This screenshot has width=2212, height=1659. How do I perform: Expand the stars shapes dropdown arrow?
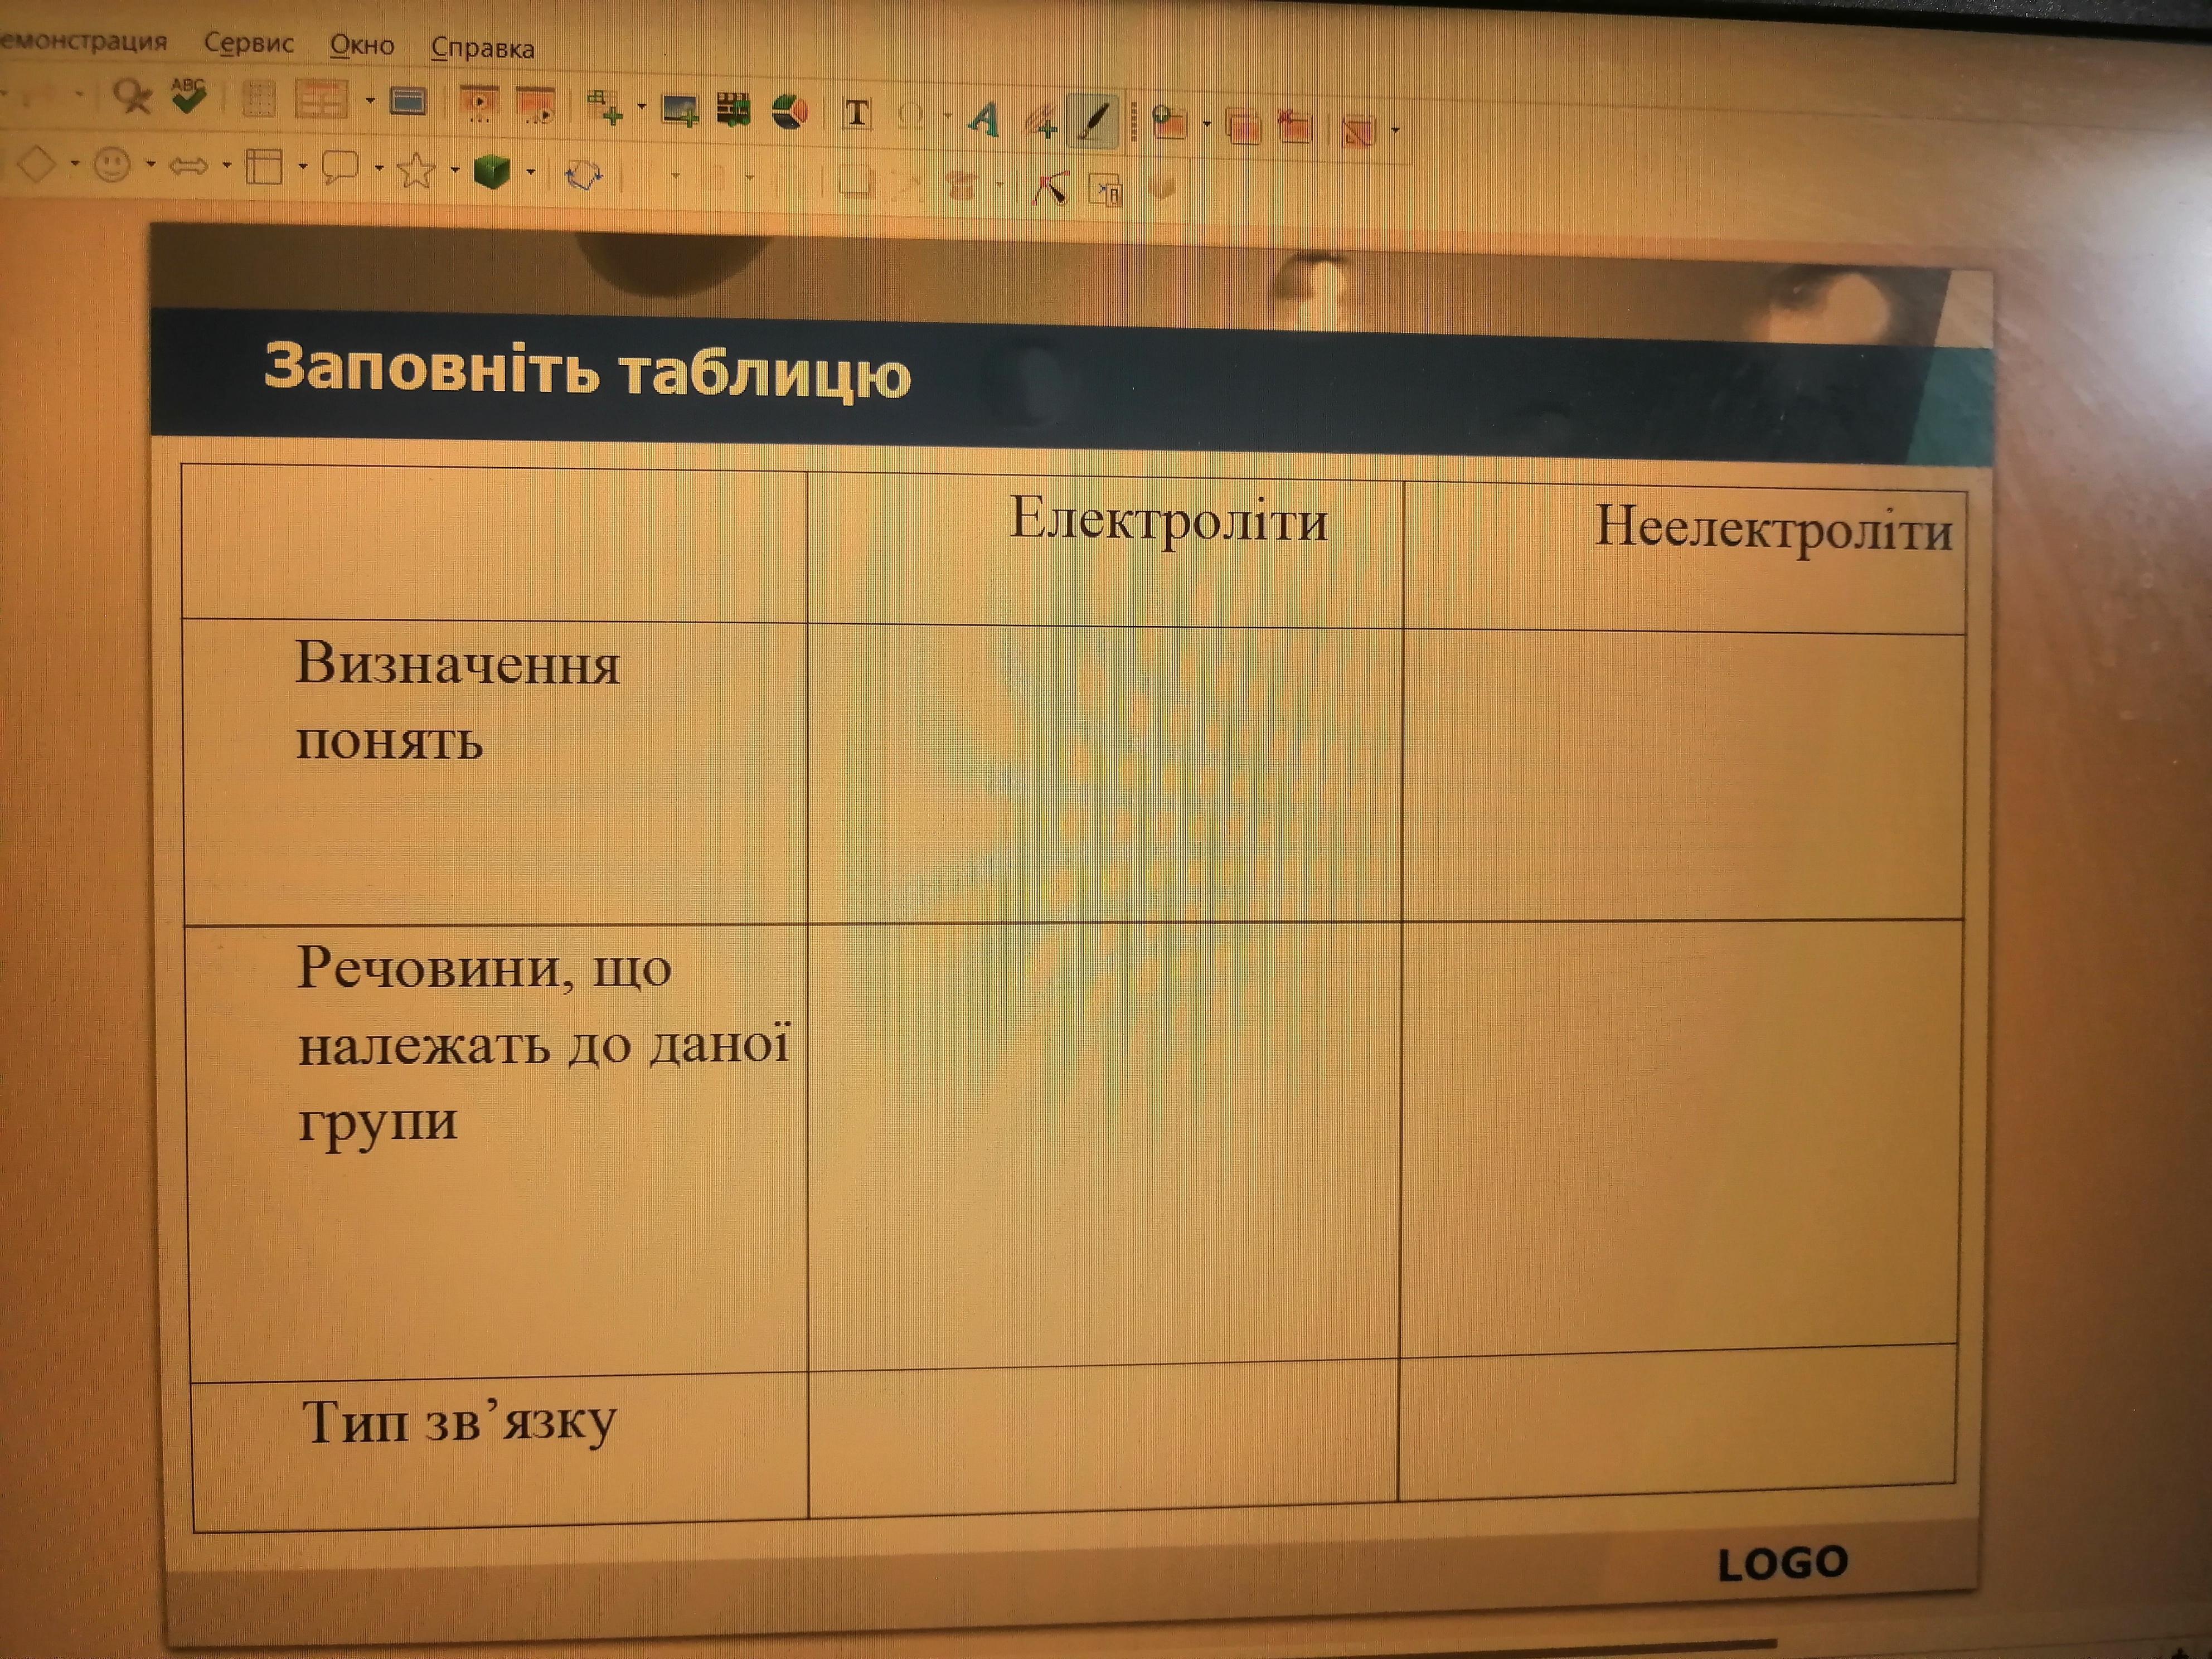point(455,171)
